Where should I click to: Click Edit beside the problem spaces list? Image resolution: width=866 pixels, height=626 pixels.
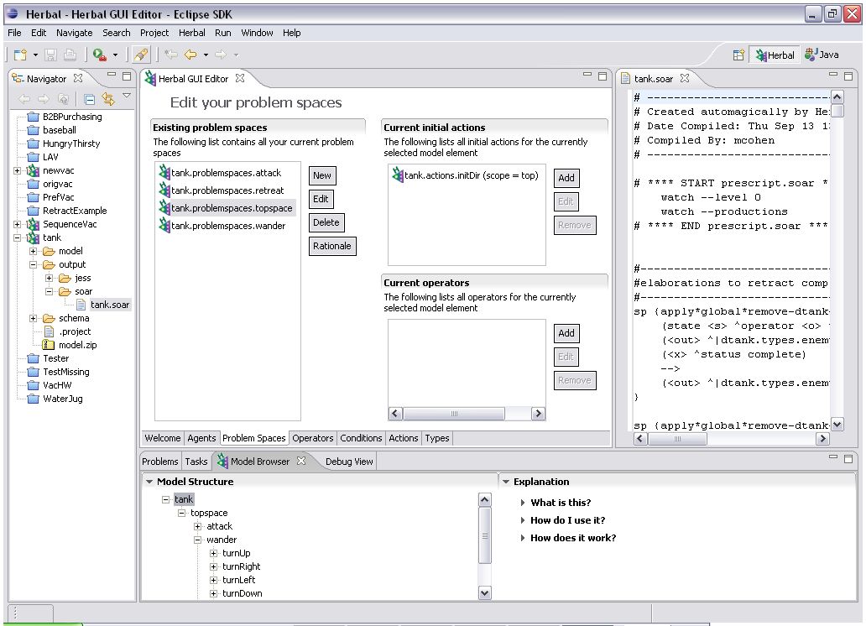pyautogui.click(x=321, y=199)
